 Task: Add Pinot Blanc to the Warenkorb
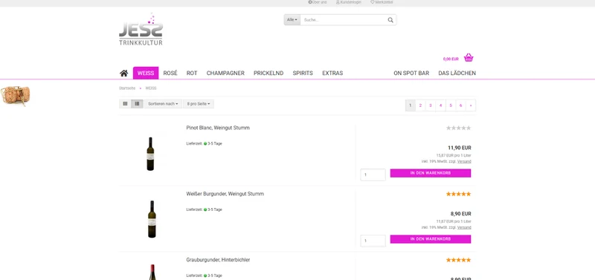(x=431, y=173)
